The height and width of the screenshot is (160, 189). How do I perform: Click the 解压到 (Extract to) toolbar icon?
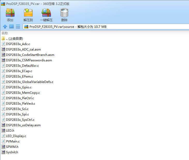tap(28, 13)
